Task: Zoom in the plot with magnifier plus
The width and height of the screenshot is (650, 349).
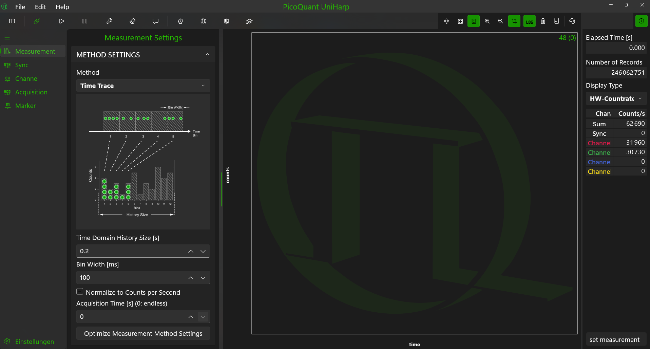Action: click(x=487, y=21)
